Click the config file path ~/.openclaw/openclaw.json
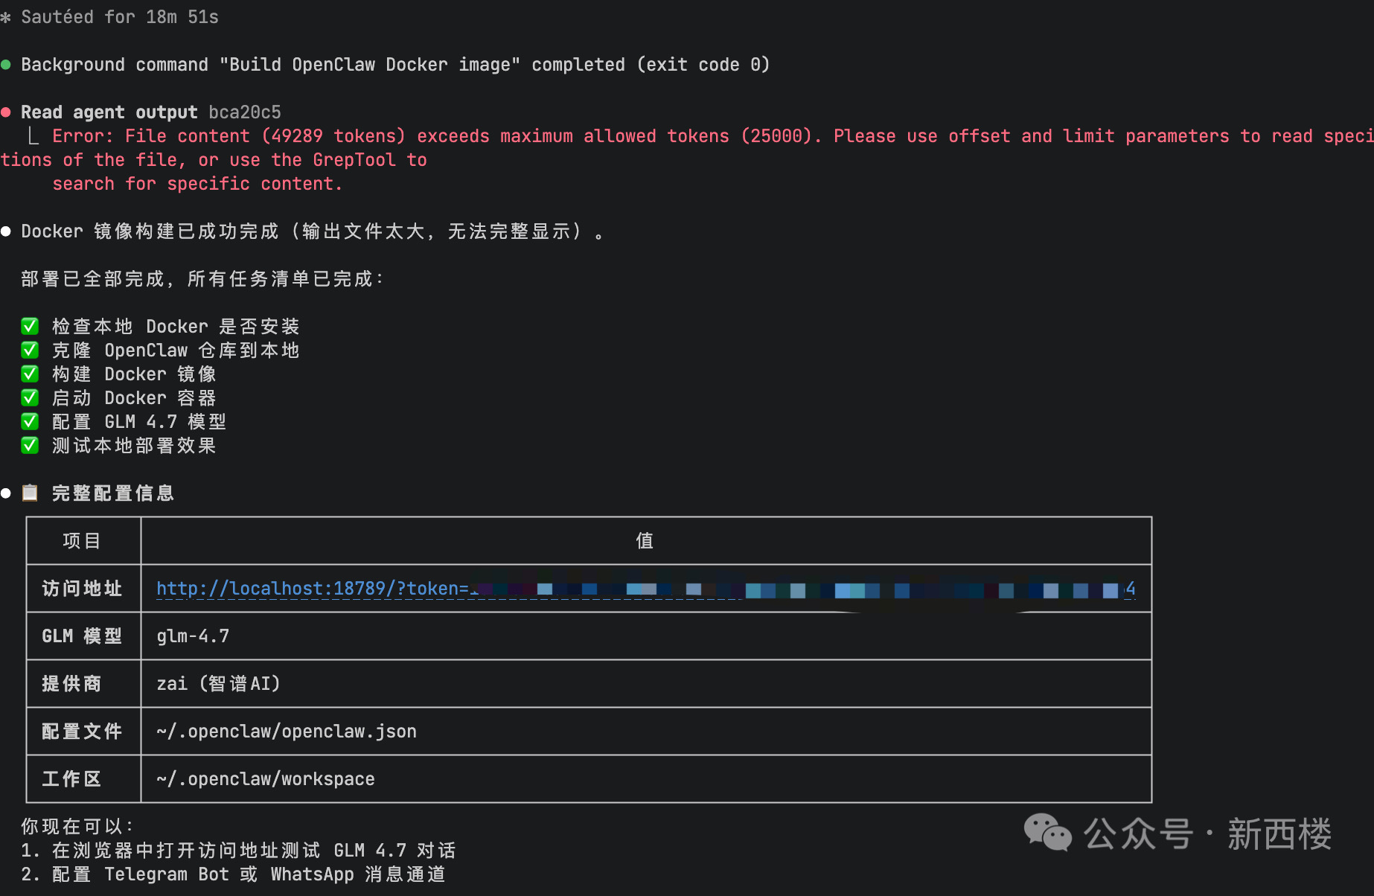Screen dimensions: 1374x896 coord(287,732)
